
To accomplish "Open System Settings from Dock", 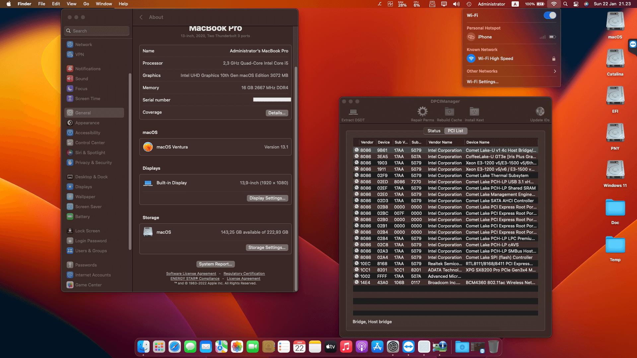I will coord(393,347).
